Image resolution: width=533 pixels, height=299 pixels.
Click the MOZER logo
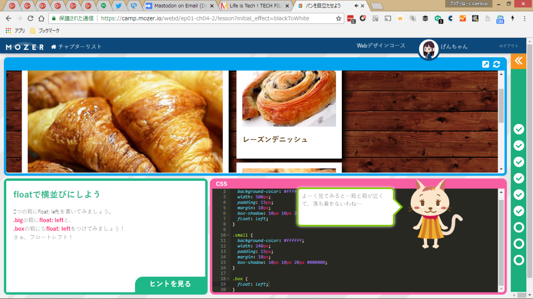click(x=25, y=47)
